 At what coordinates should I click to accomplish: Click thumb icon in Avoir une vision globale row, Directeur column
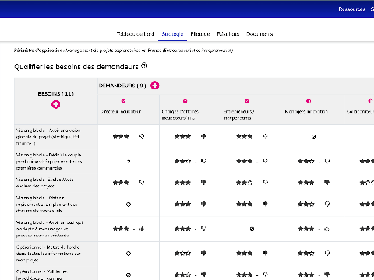[142, 136]
